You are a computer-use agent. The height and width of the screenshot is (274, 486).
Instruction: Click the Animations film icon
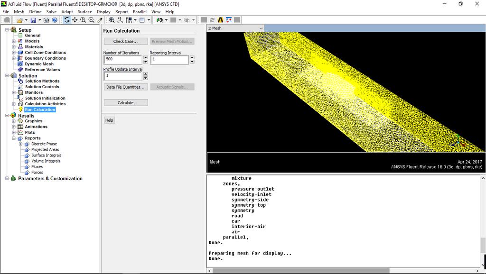click(20, 127)
